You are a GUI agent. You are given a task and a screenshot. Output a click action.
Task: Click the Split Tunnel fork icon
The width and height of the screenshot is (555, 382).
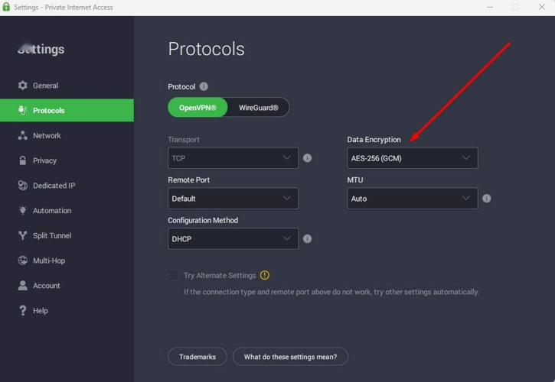coord(22,235)
